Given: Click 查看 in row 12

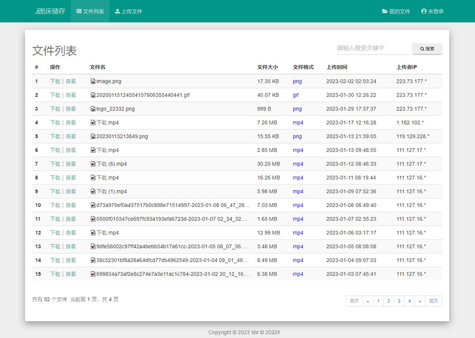Looking at the screenshot, I should pos(71,233).
